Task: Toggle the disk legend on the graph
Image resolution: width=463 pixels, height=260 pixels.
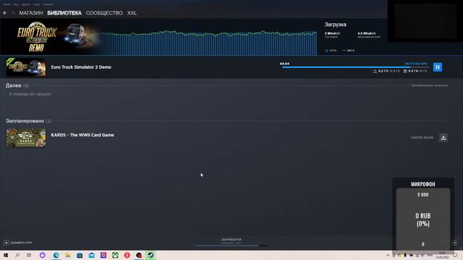Action: coord(349,51)
